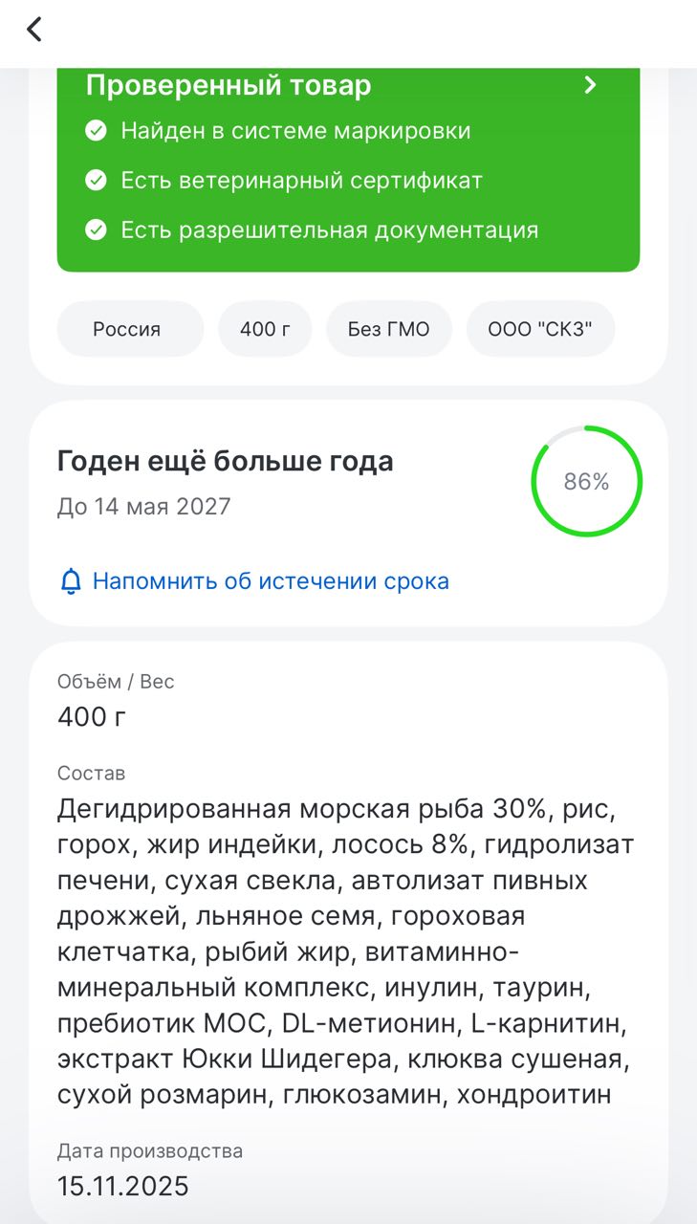Tap checkmark icon beside veterinary certificate line
Viewport: 697px width, 1224px height.
[x=96, y=180]
